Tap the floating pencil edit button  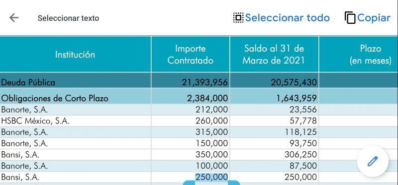[372, 161]
